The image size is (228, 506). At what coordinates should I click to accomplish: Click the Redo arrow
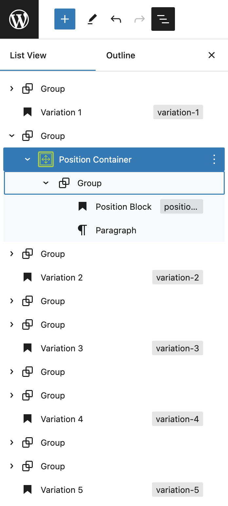(x=140, y=19)
